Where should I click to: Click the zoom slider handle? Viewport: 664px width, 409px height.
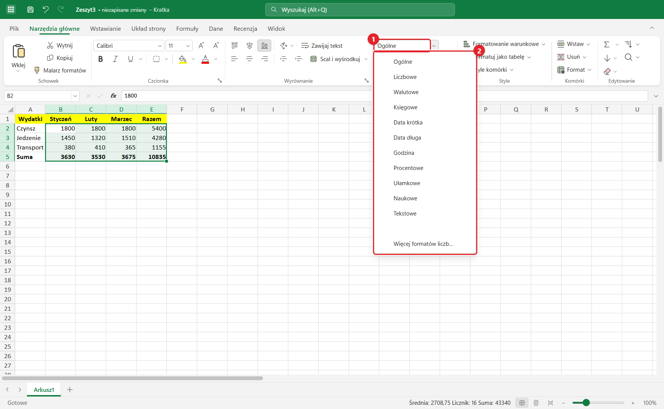586,403
